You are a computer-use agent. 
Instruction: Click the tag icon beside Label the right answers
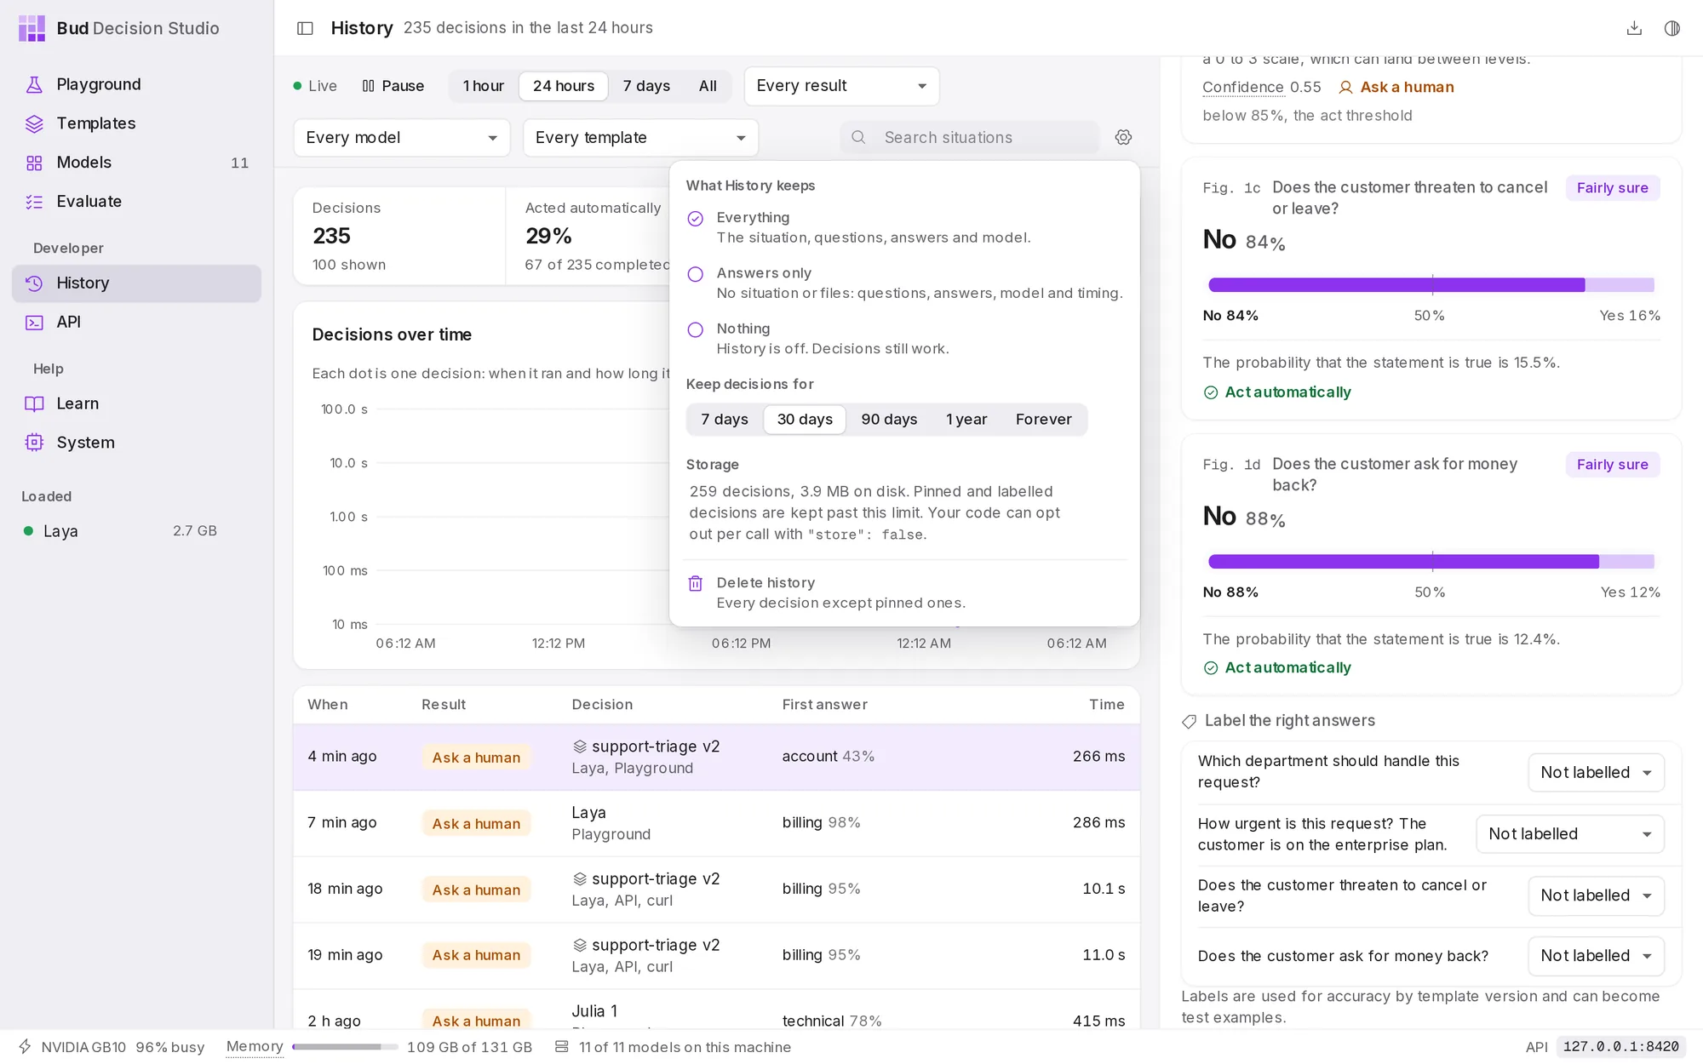pos(1190,722)
